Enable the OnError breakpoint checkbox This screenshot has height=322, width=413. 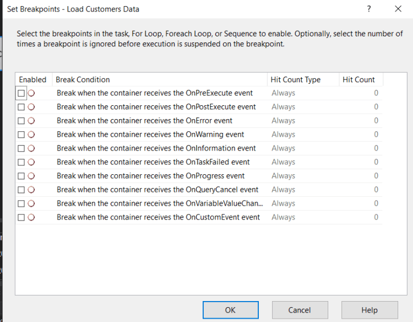click(x=21, y=121)
